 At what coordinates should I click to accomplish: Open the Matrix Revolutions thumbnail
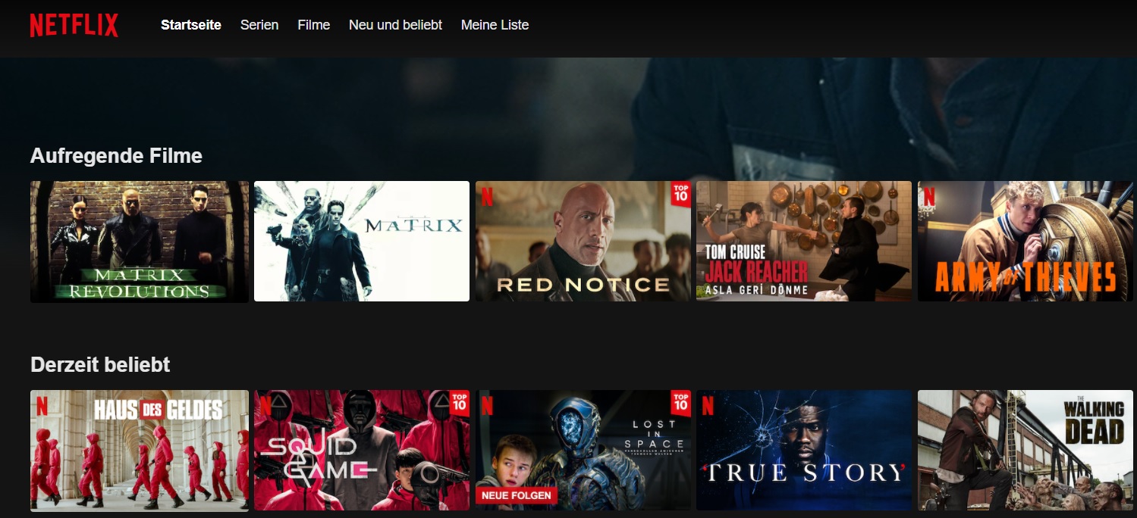tap(140, 242)
